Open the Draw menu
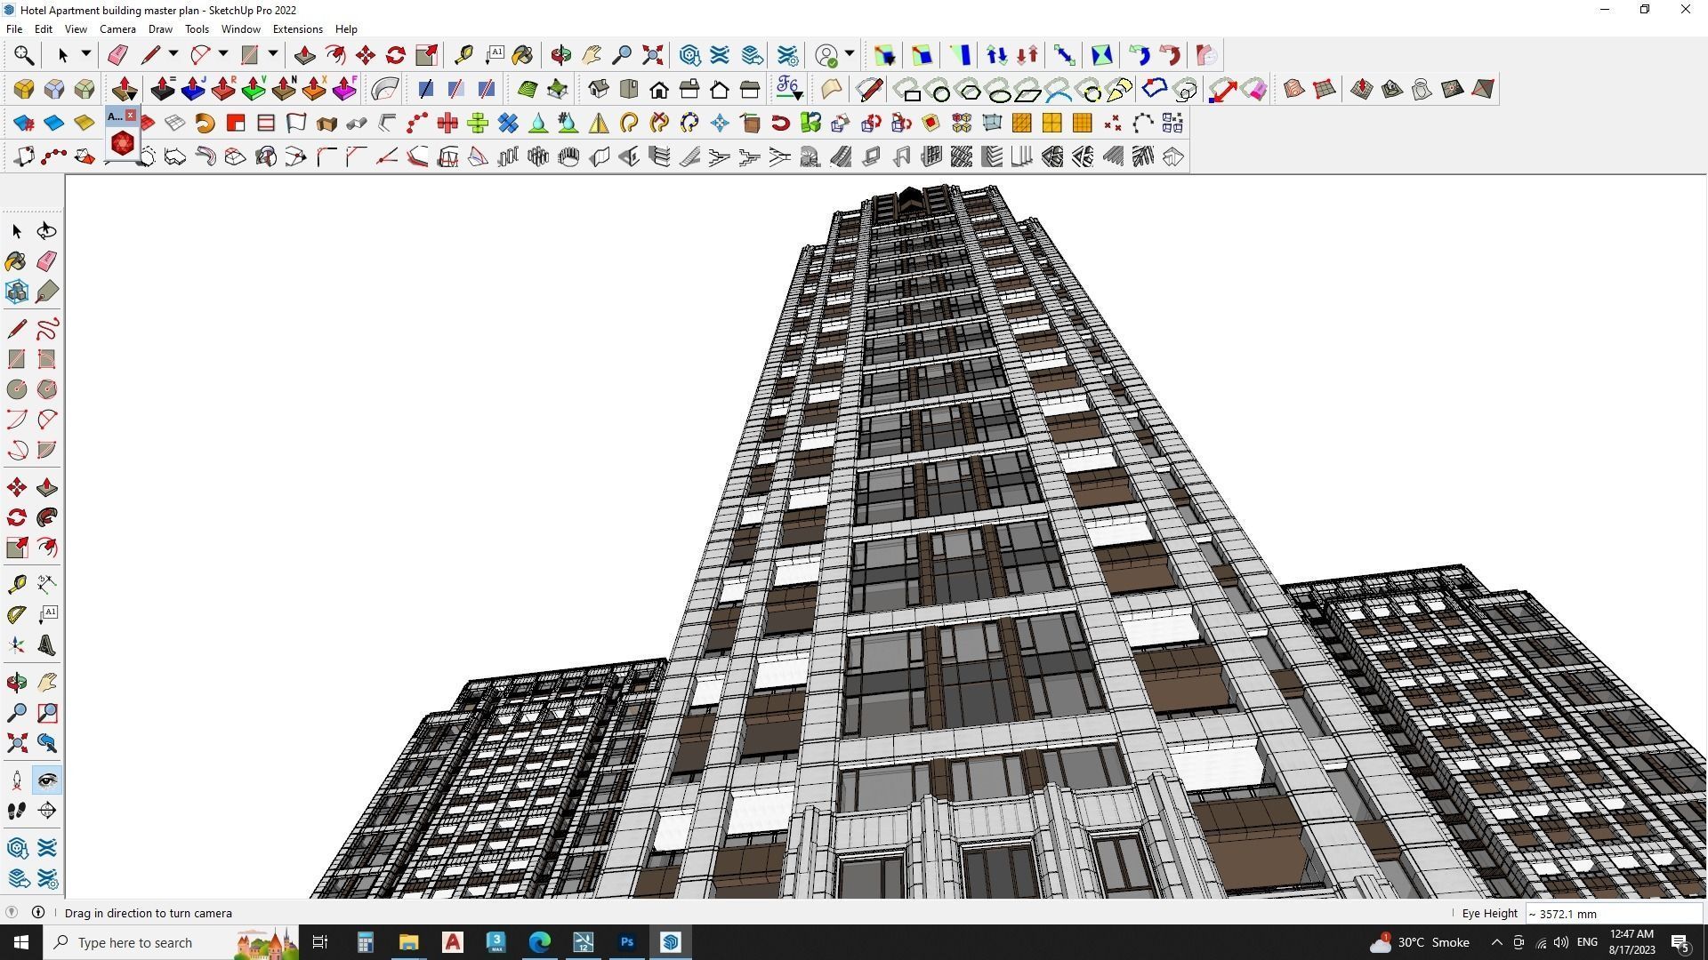Viewport: 1708px width, 960px height. [x=160, y=29]
